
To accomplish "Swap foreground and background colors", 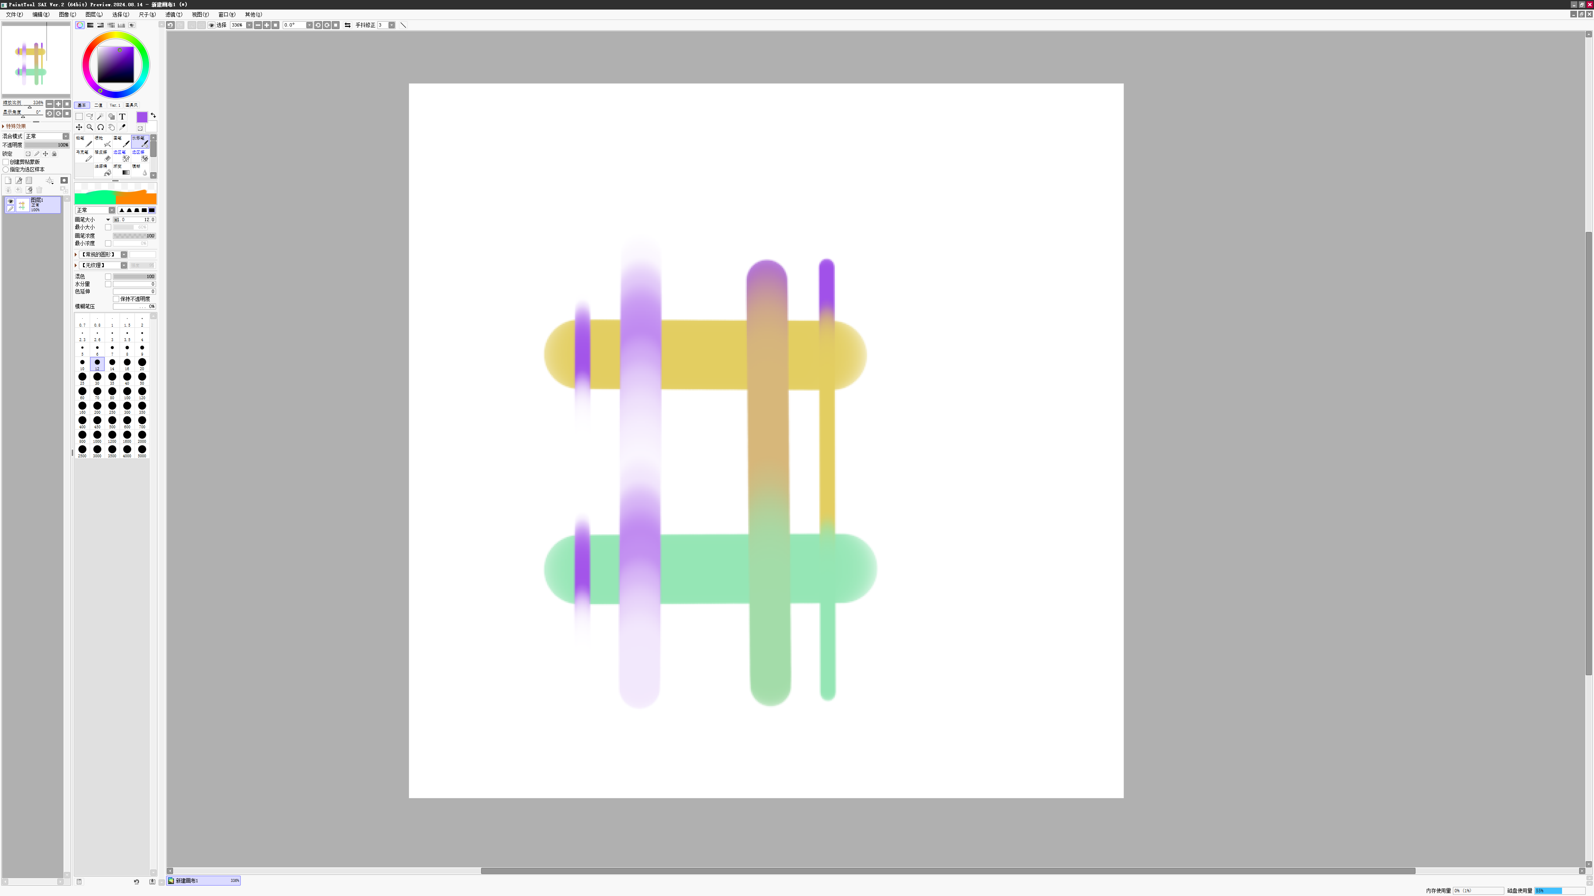I will click(x=154, y=115).
